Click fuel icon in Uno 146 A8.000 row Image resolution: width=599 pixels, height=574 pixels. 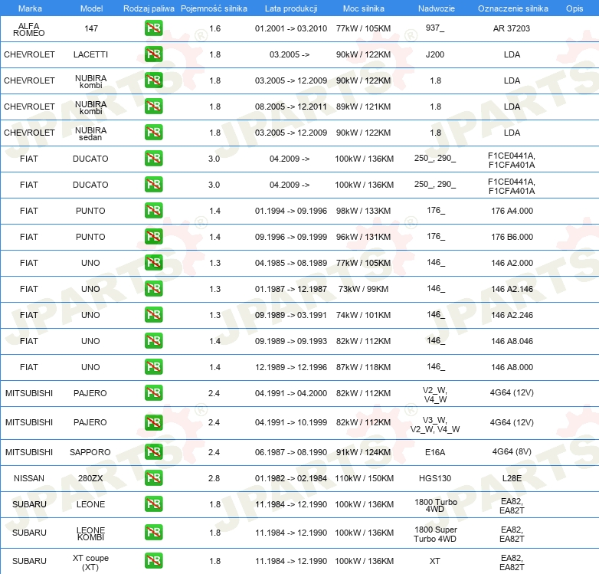(x=153, y=367)
